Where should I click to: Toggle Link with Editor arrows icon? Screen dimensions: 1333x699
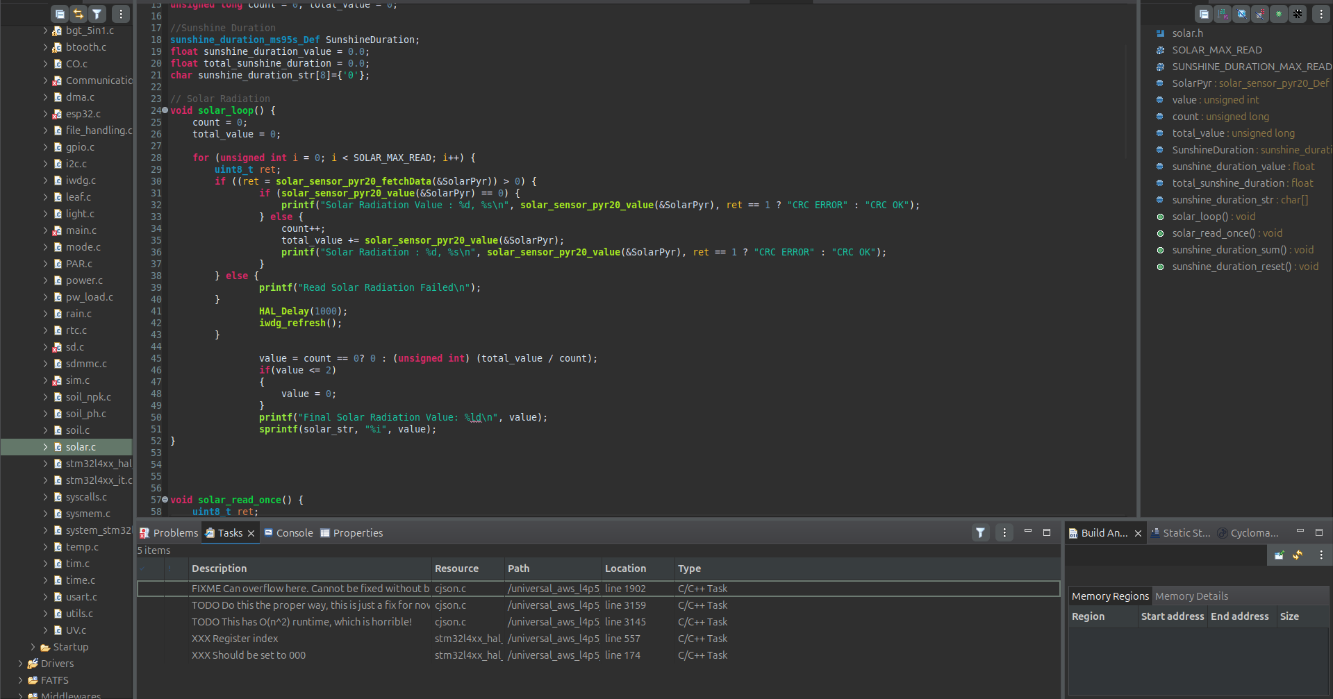[78, 14]
